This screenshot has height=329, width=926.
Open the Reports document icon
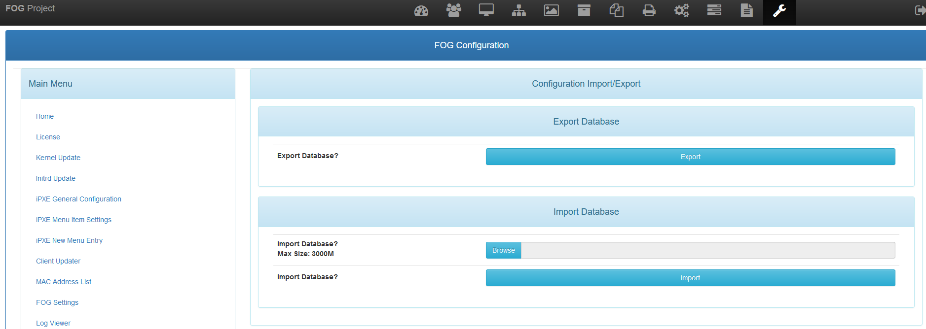746,11
